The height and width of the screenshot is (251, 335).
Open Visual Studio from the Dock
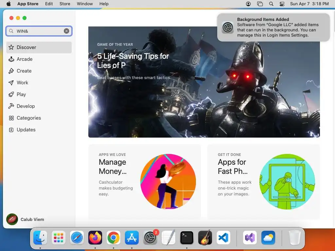[250, 238]
